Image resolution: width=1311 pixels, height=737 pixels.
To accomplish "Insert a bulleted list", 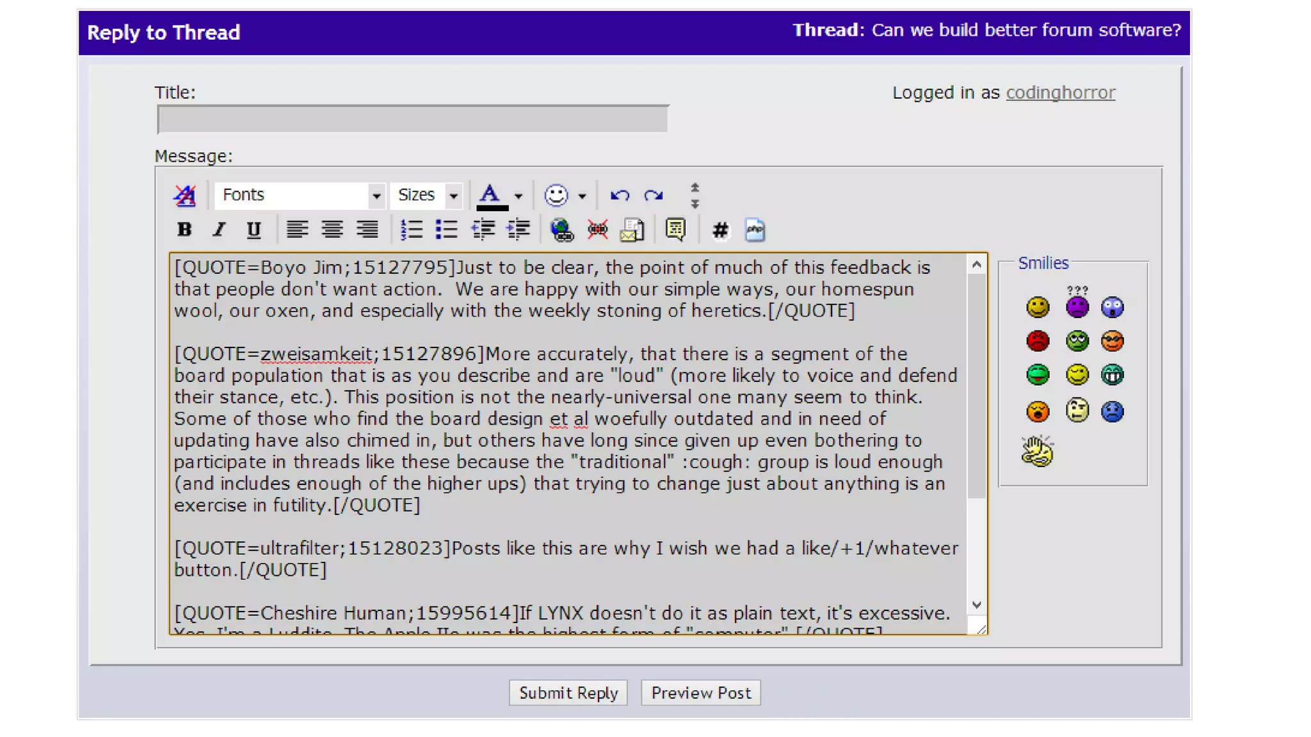I will click(446, 230).
